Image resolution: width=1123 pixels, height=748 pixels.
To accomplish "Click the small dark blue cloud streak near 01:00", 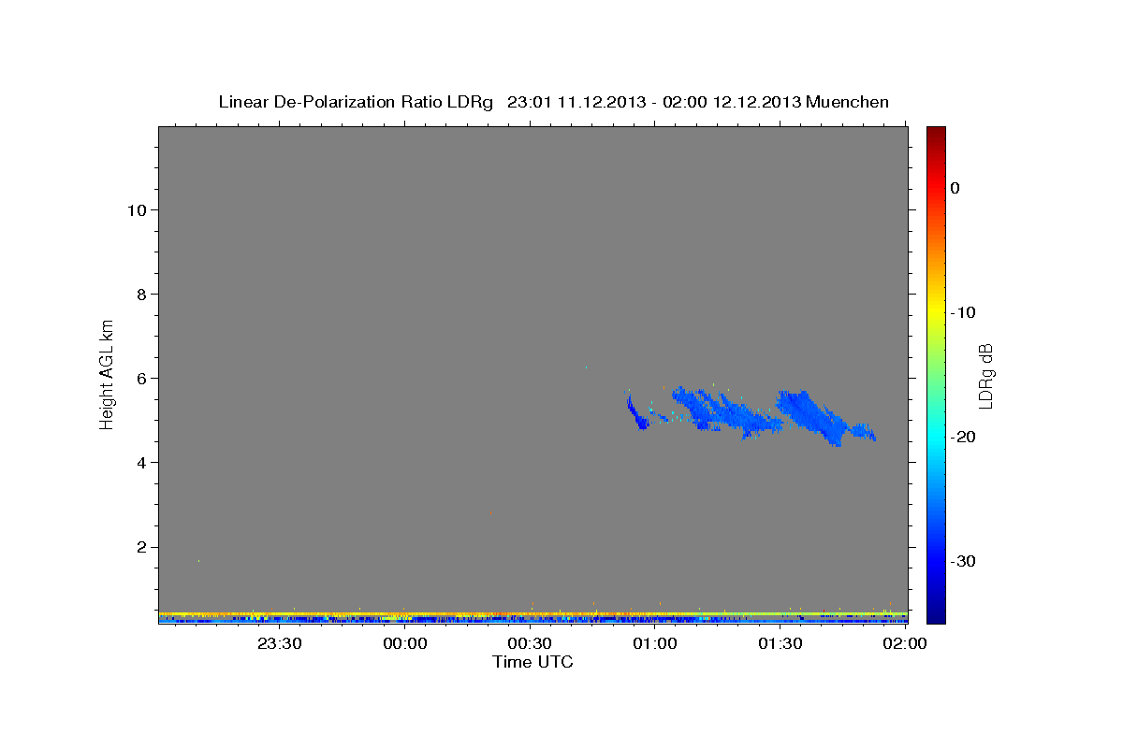I will [637, 412].
